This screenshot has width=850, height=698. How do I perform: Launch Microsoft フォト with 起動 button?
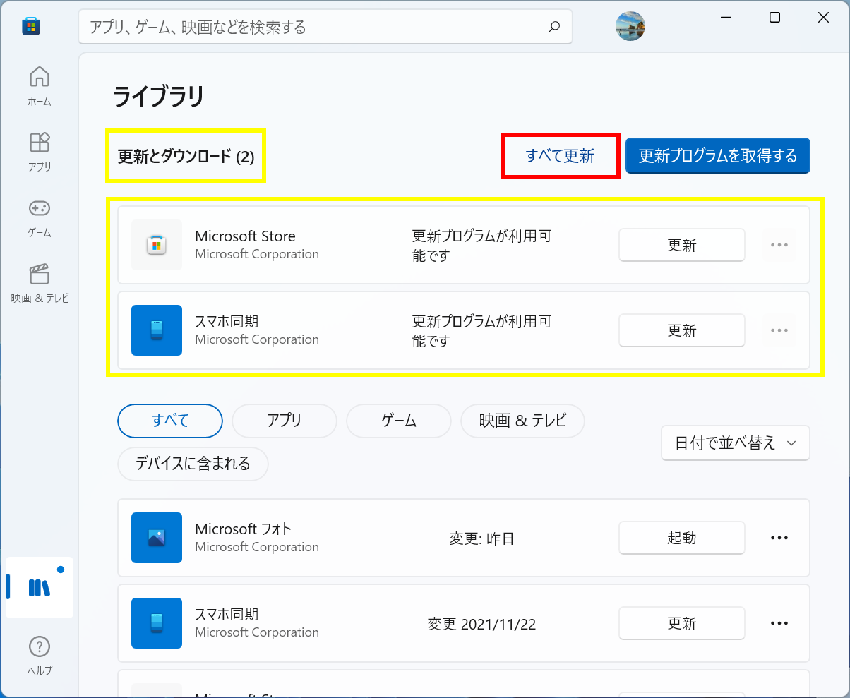tap(682, 538)
